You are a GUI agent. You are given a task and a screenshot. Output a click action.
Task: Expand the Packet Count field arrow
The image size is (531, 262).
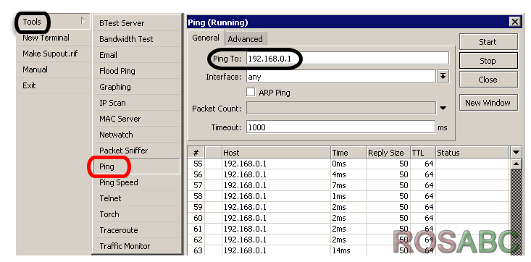point(443,109)
